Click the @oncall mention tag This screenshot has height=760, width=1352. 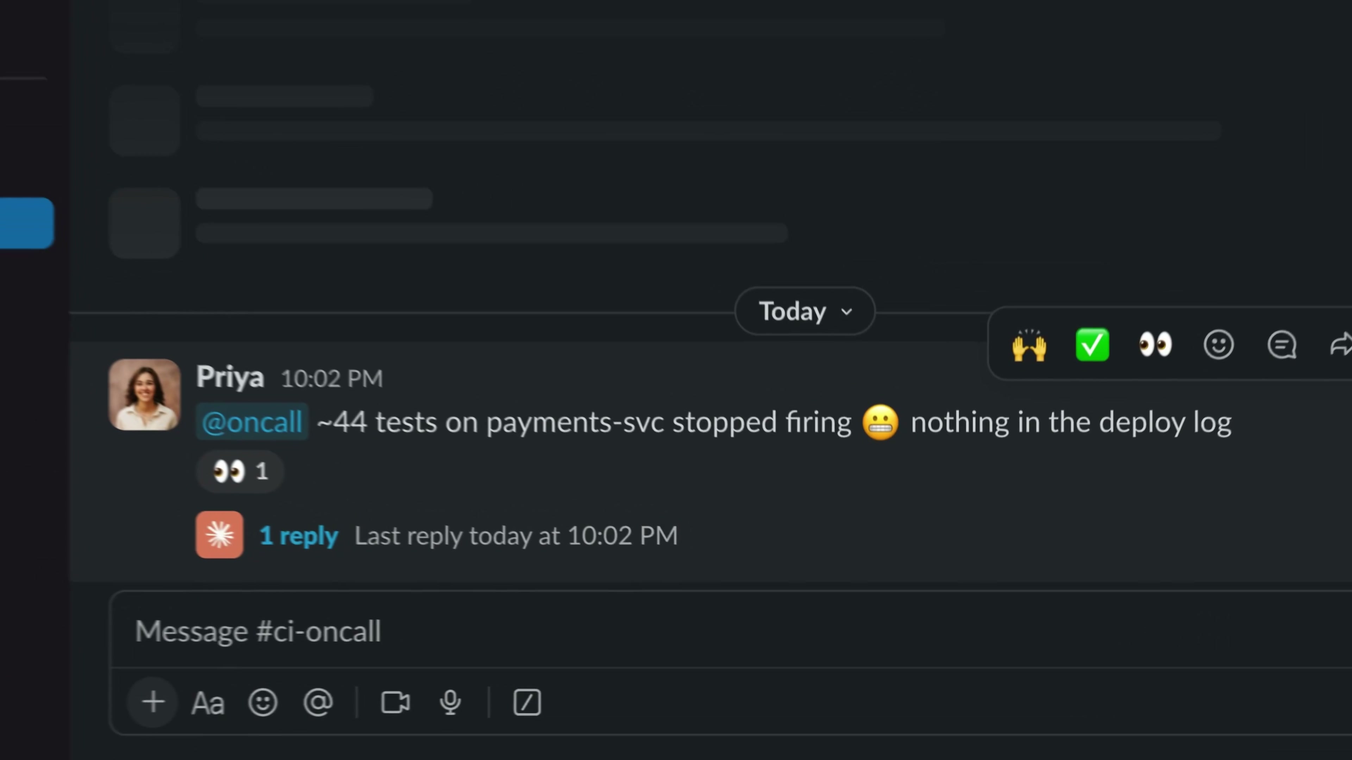coord(252,422)
